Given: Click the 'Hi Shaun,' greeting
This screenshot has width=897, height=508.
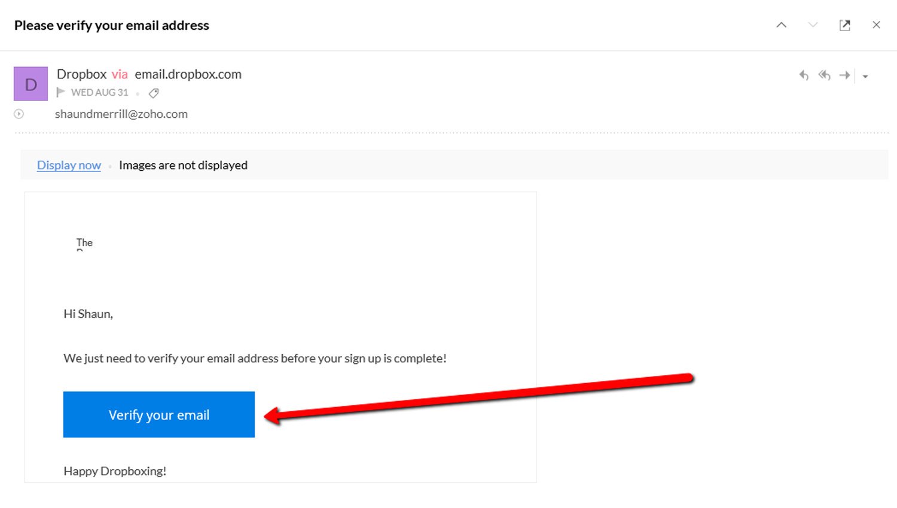Looking at the screenshot, I should (x=89, y=314).
